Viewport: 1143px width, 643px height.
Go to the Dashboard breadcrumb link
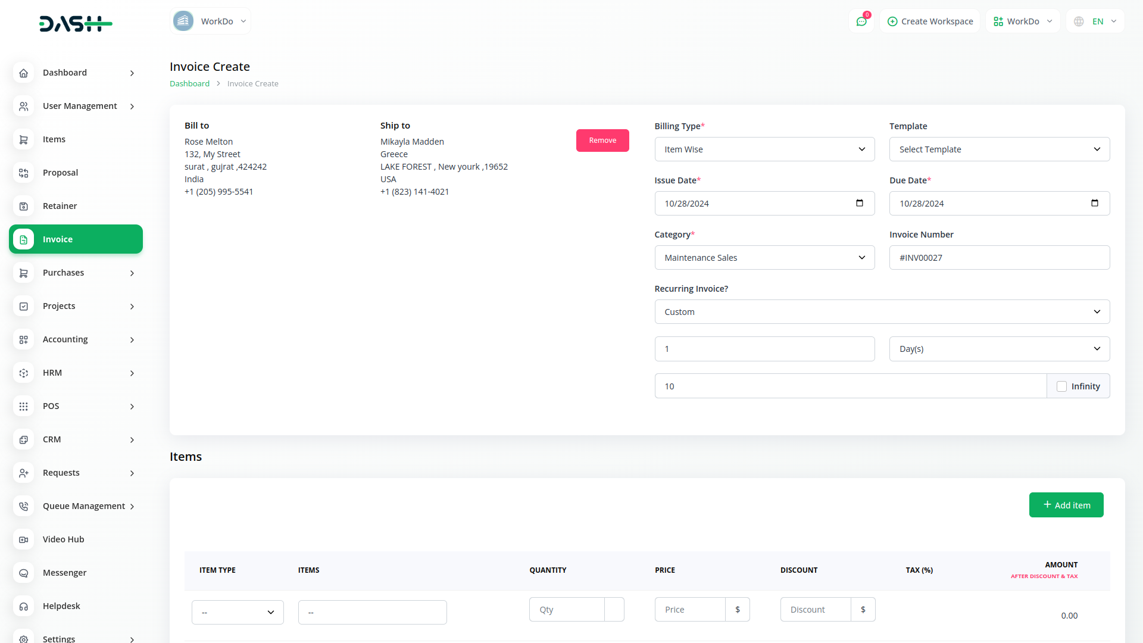click(x=189, y=84)
